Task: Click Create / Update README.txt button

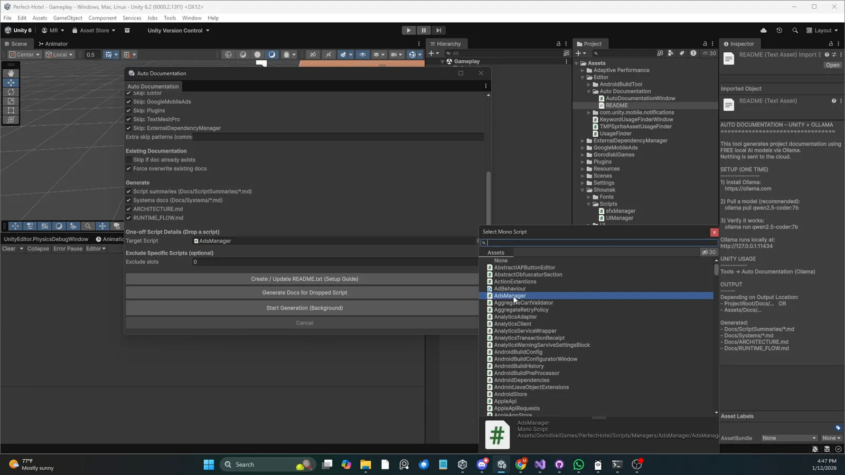Action: tap(304, 279)
